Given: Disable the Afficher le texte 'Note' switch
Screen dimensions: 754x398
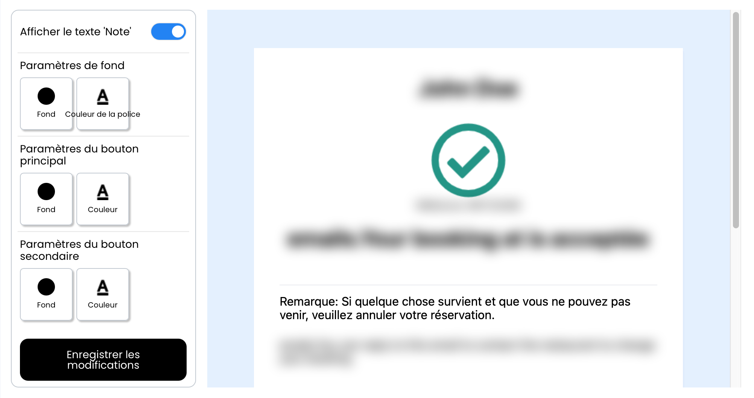Looking at the screenshot, I should tap(168, 32).
